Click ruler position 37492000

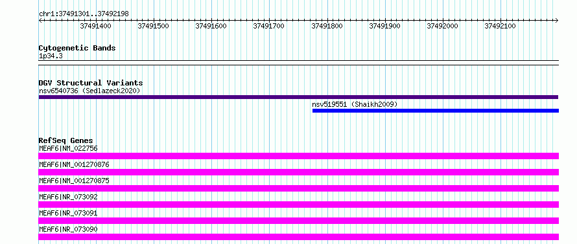point(442,26)
